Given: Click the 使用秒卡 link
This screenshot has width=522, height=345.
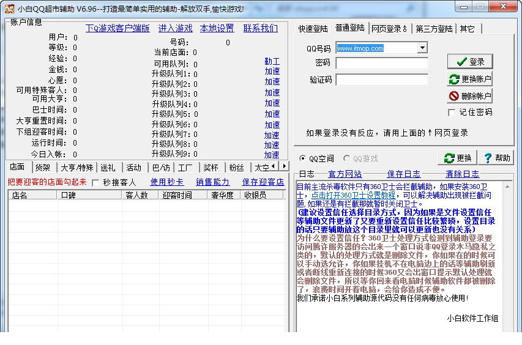Looking at the screenshot, I should [x=167, y=182].
